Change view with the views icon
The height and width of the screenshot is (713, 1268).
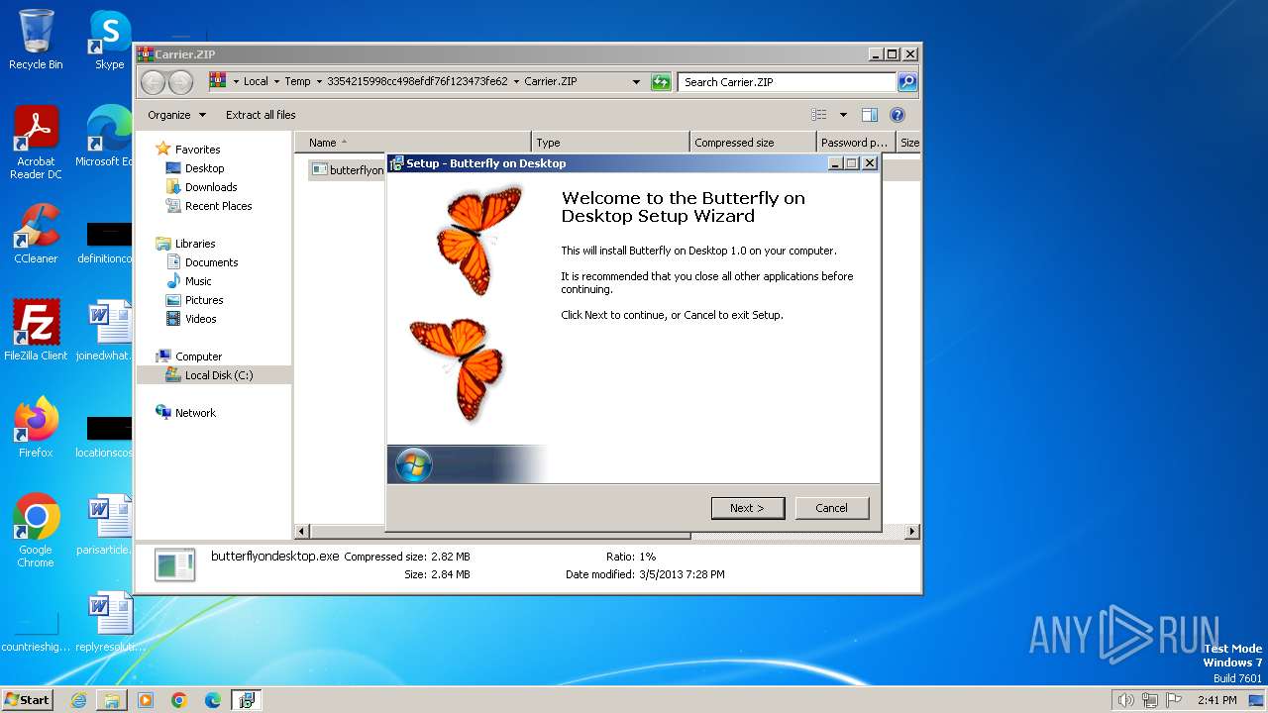coord(819,115)
